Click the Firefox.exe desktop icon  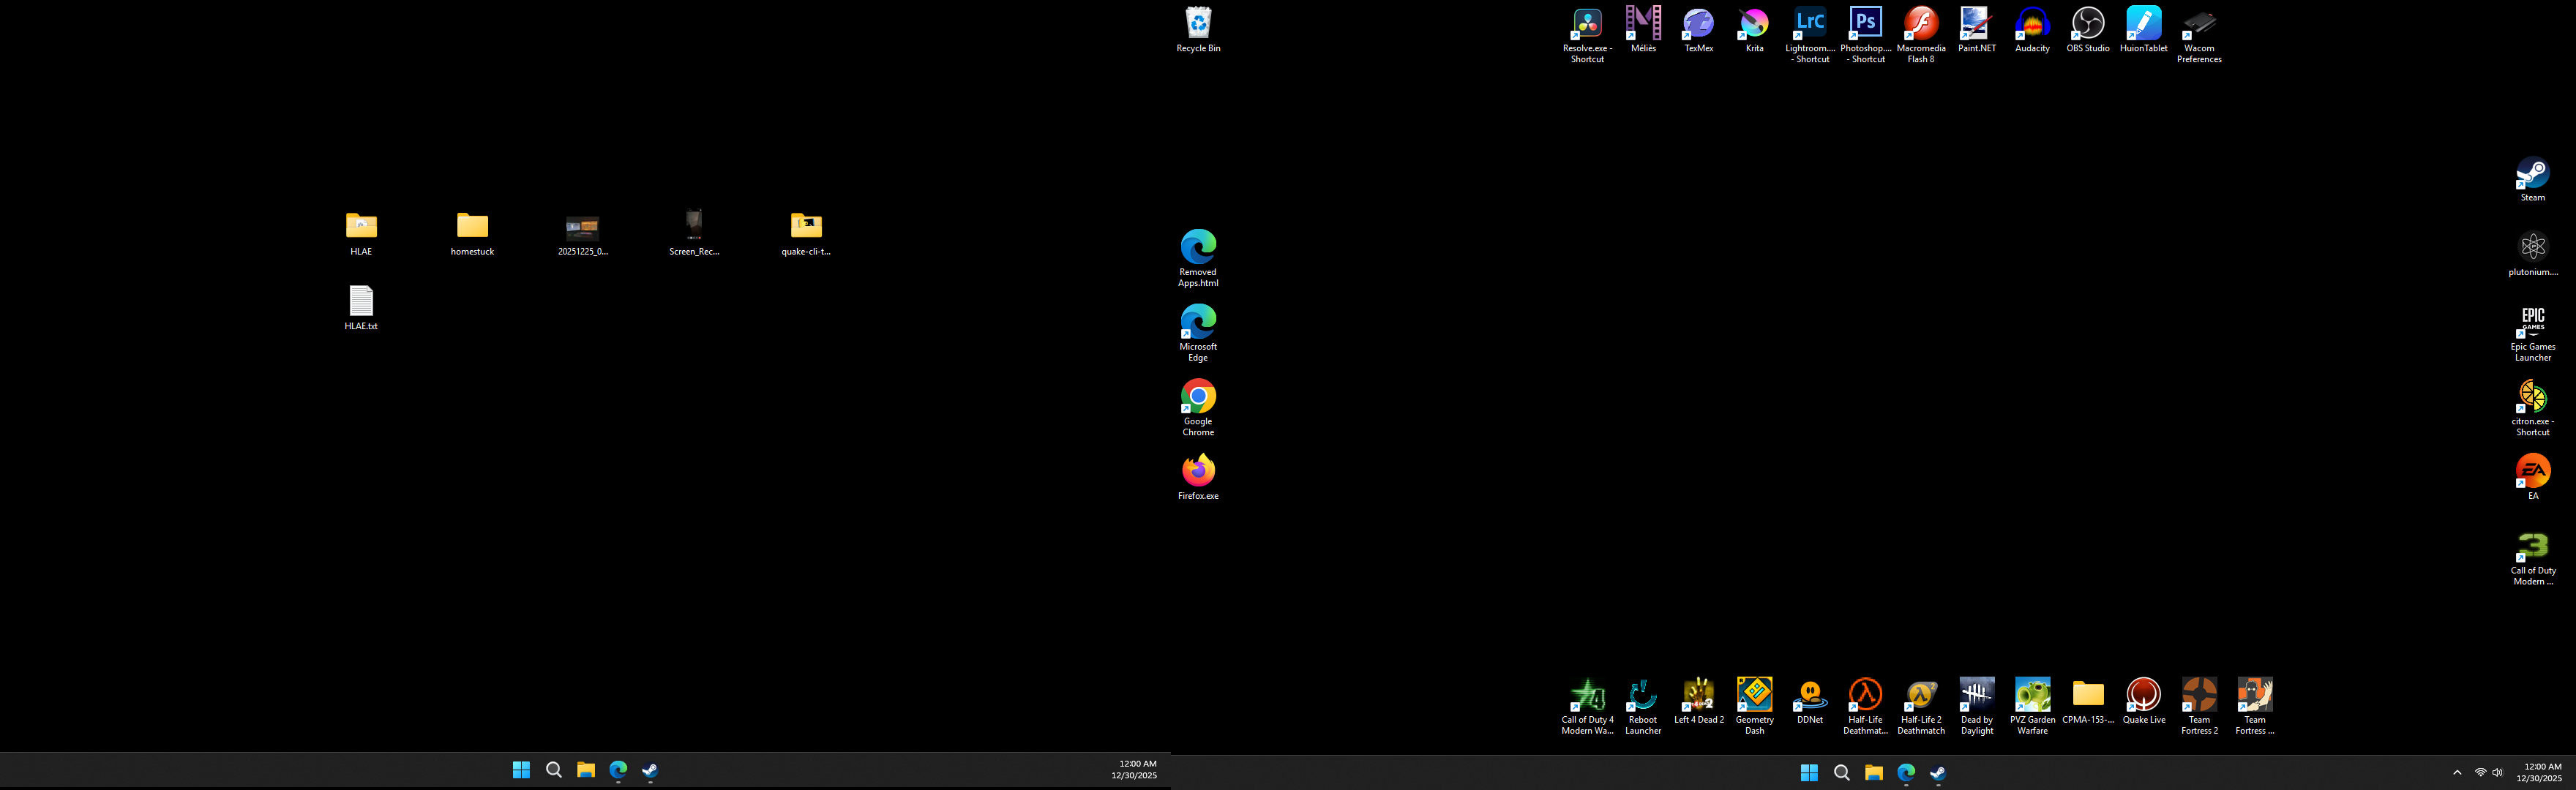pyautogui.click(x=1198, y=471)
